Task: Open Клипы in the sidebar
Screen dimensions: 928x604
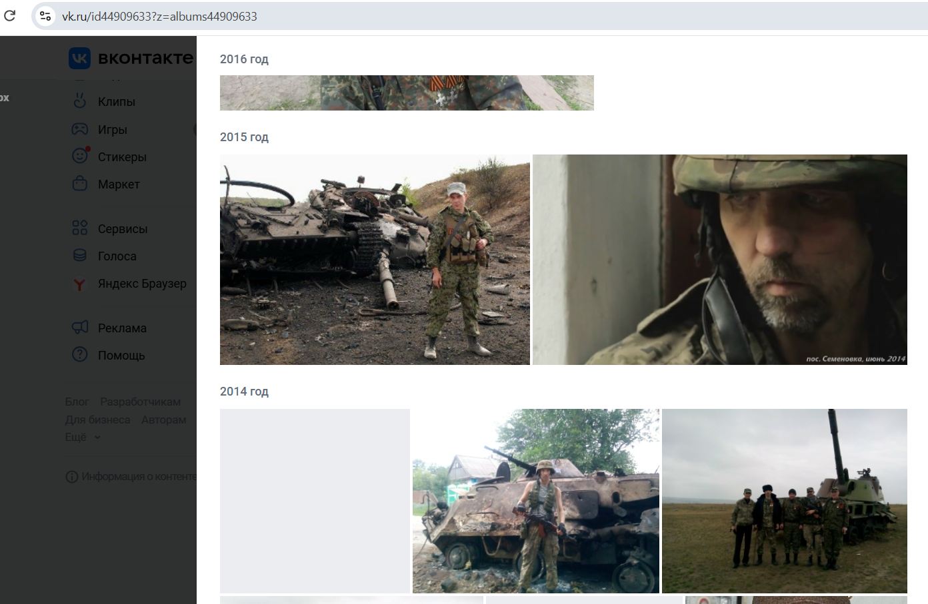Action: [117, 102]
